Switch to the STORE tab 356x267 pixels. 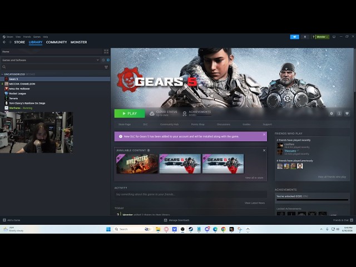(19, 42)
